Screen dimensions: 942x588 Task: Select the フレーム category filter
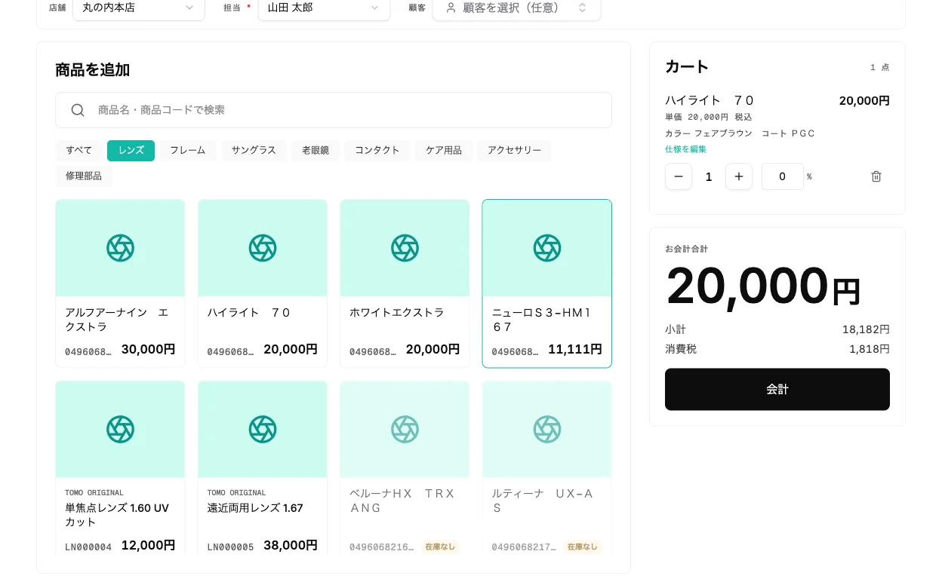coord(188,151)
